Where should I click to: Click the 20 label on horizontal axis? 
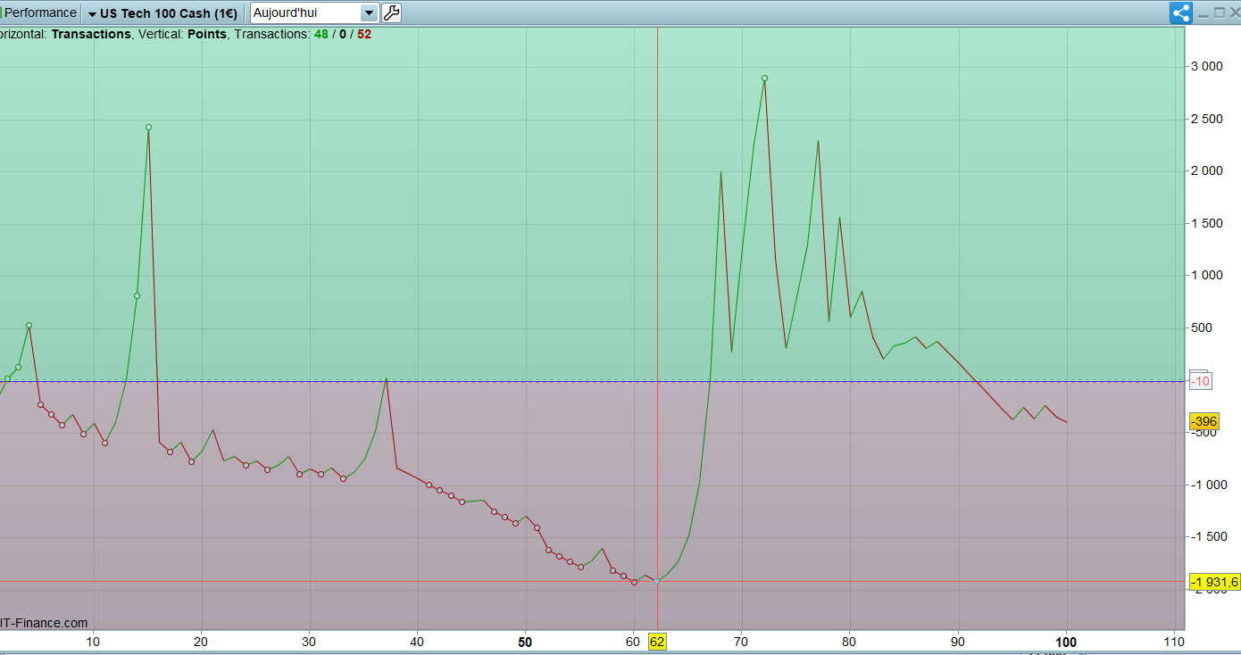(x=201, y=642)
